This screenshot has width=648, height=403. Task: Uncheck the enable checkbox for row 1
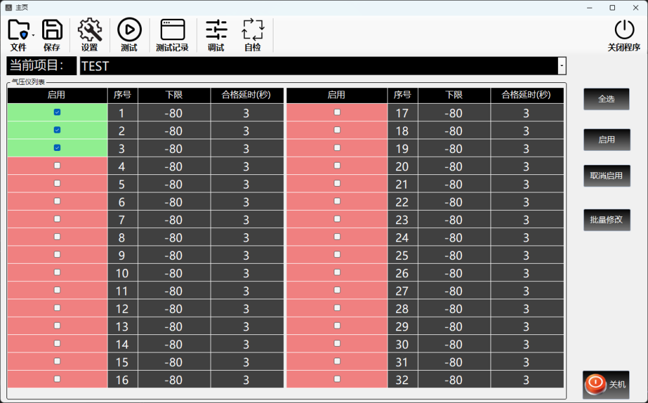(57, 112)
